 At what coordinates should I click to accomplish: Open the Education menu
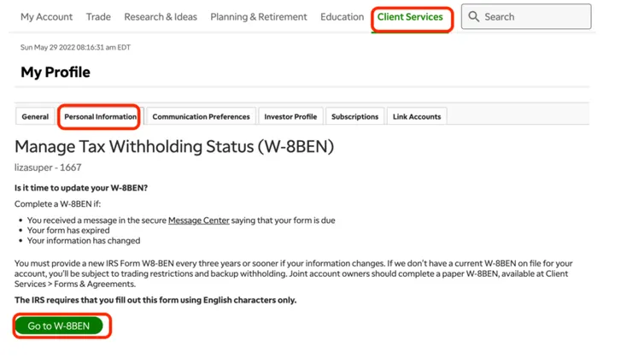342,17
